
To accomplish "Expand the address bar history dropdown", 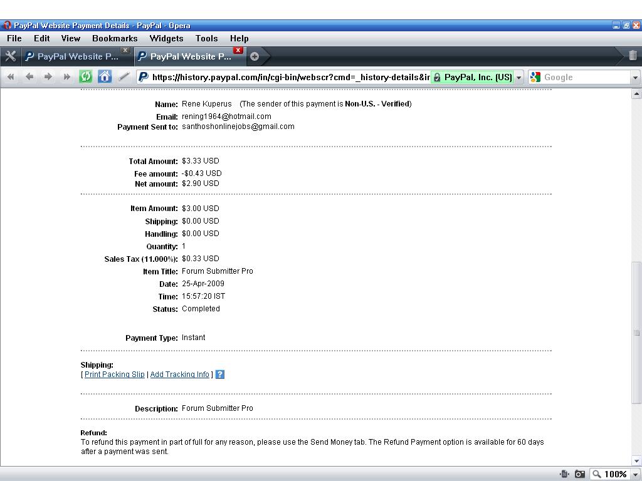I will point(518,77).
